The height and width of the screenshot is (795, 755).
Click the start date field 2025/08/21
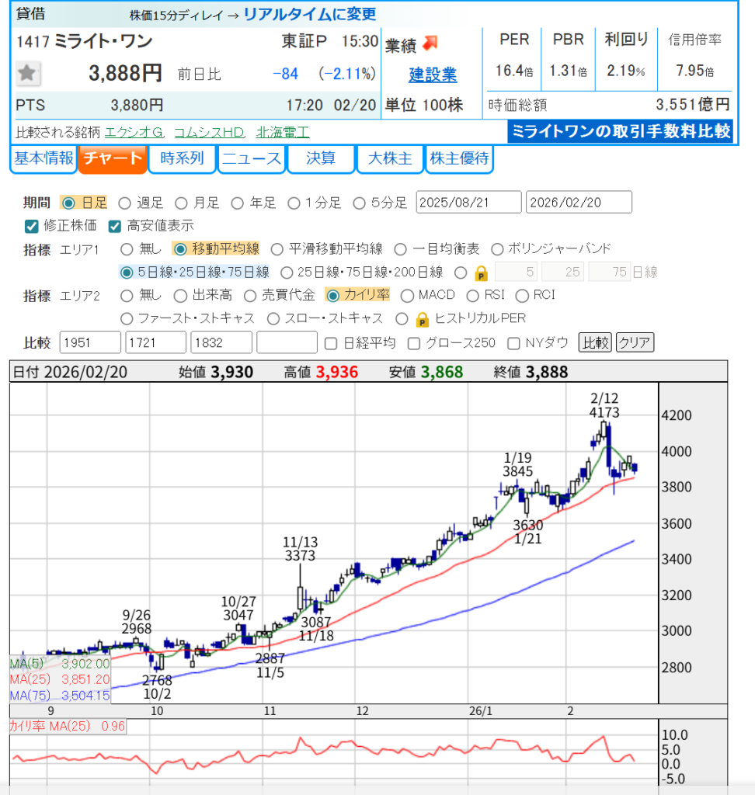coord(468,203)
